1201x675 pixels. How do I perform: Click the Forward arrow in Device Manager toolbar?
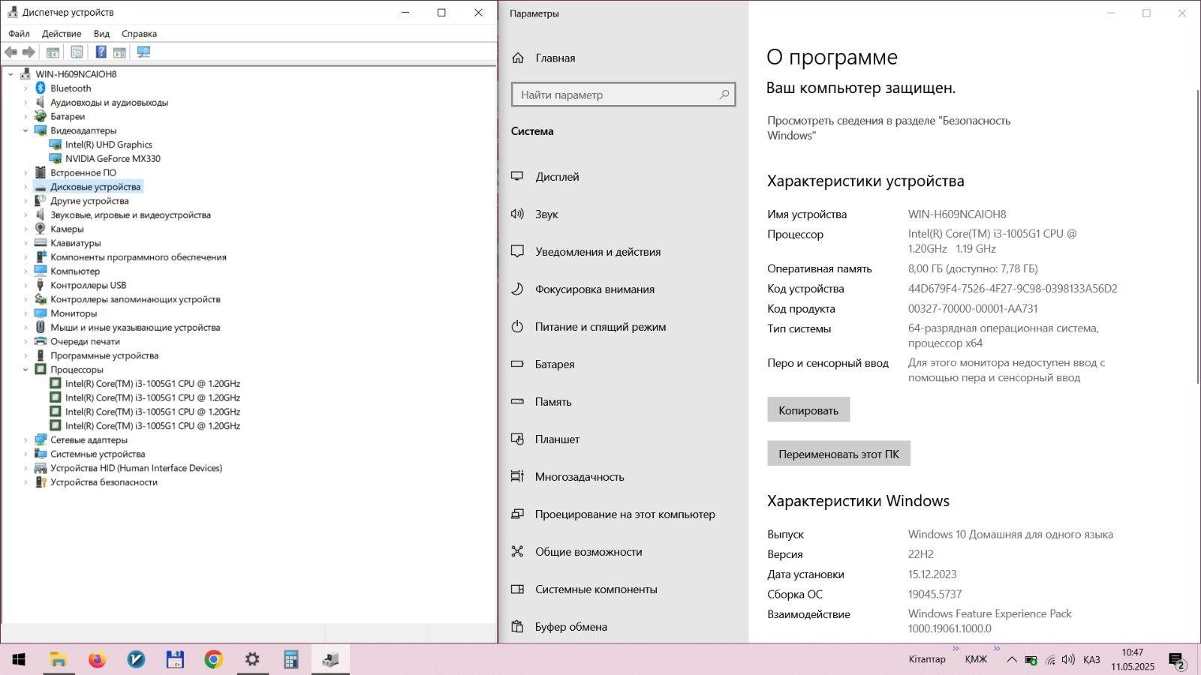click(29, 52)
